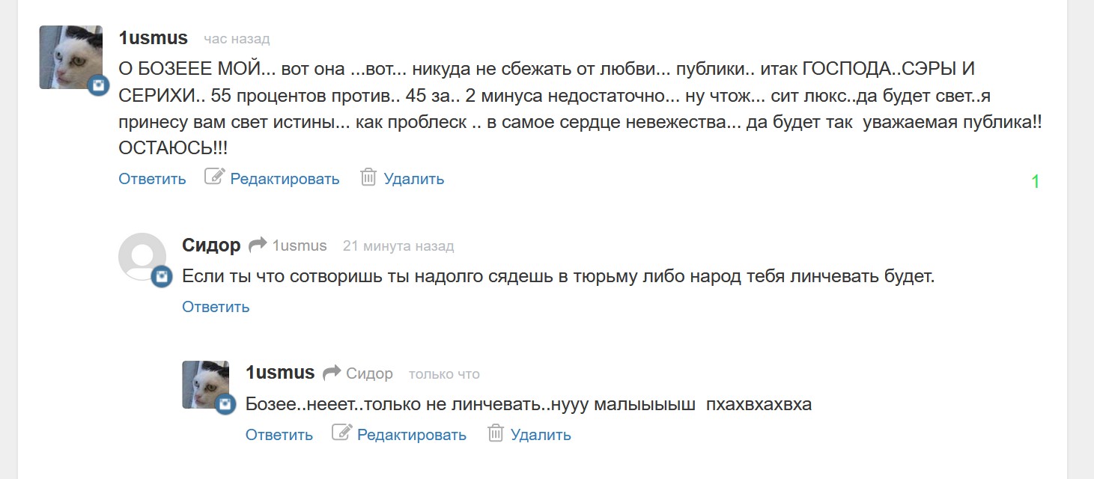The width and height of the screenshot is (1094, 479).
Task: Click the trash bin icon on the bottom comment
Action: coord(495,433)
